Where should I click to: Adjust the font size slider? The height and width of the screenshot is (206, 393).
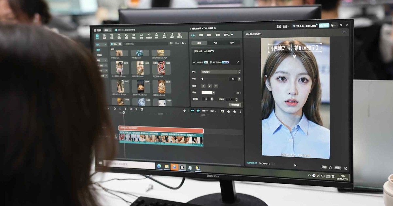click(214, 79)
